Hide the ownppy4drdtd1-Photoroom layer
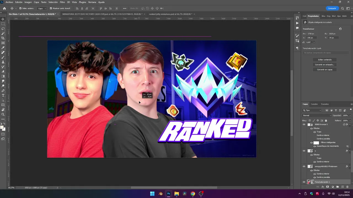The image size is (353, 198). pyautogui.click(x=304, y=166)
